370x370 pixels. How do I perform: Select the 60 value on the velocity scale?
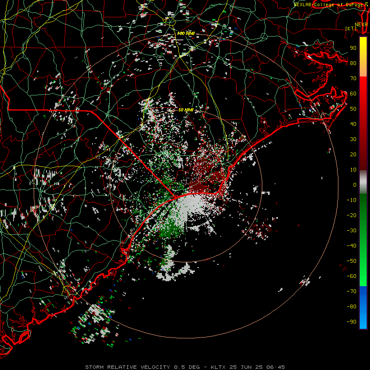353,93
